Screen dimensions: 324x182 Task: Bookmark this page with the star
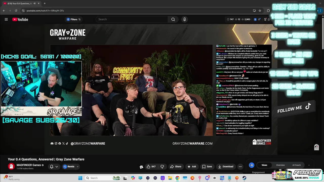260,11
